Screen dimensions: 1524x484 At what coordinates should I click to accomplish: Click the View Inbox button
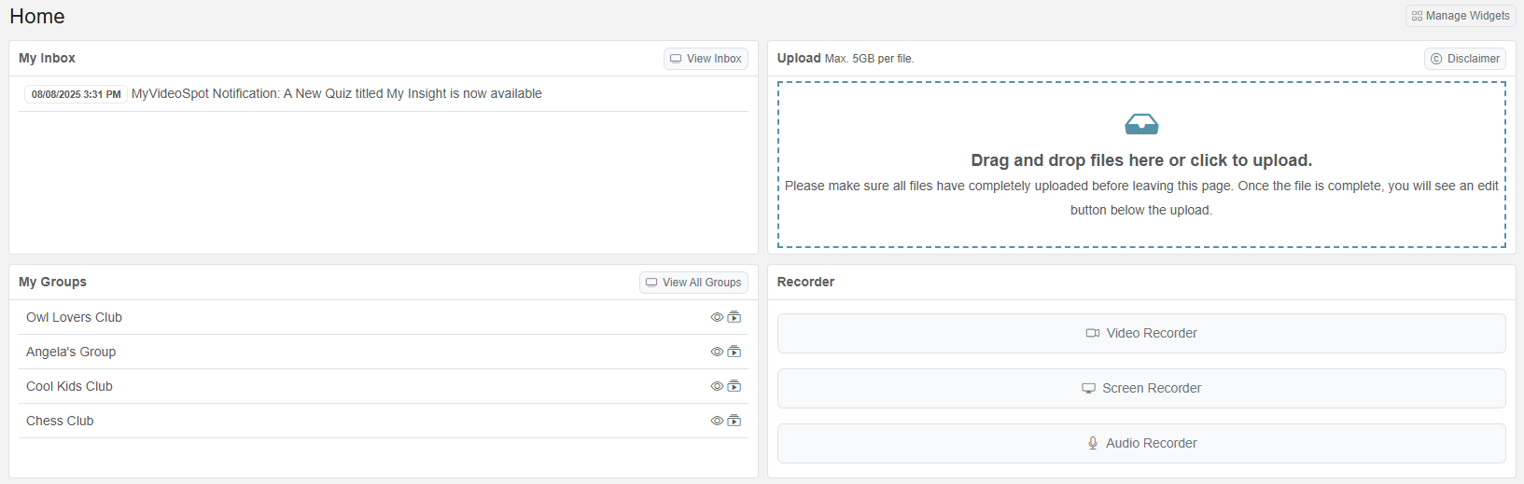(706, 59)
